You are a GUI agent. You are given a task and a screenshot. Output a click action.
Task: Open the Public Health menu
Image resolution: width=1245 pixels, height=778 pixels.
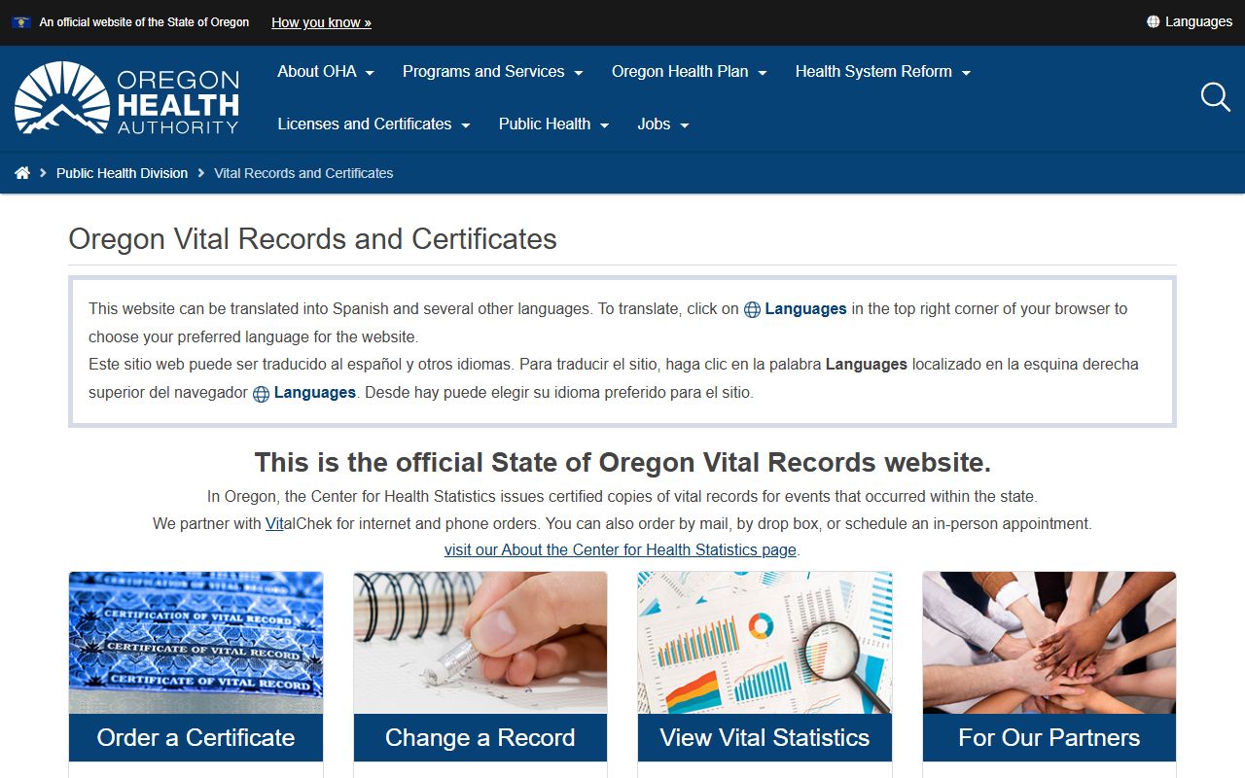coord(554,124)
